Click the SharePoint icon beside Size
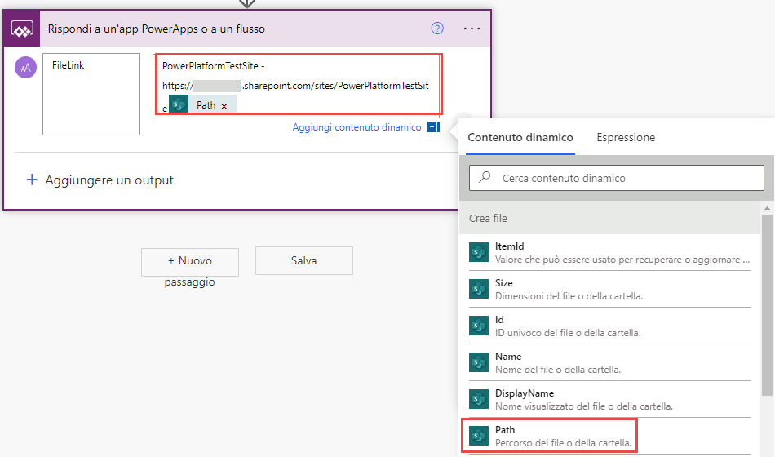 (x=478, y=290)
